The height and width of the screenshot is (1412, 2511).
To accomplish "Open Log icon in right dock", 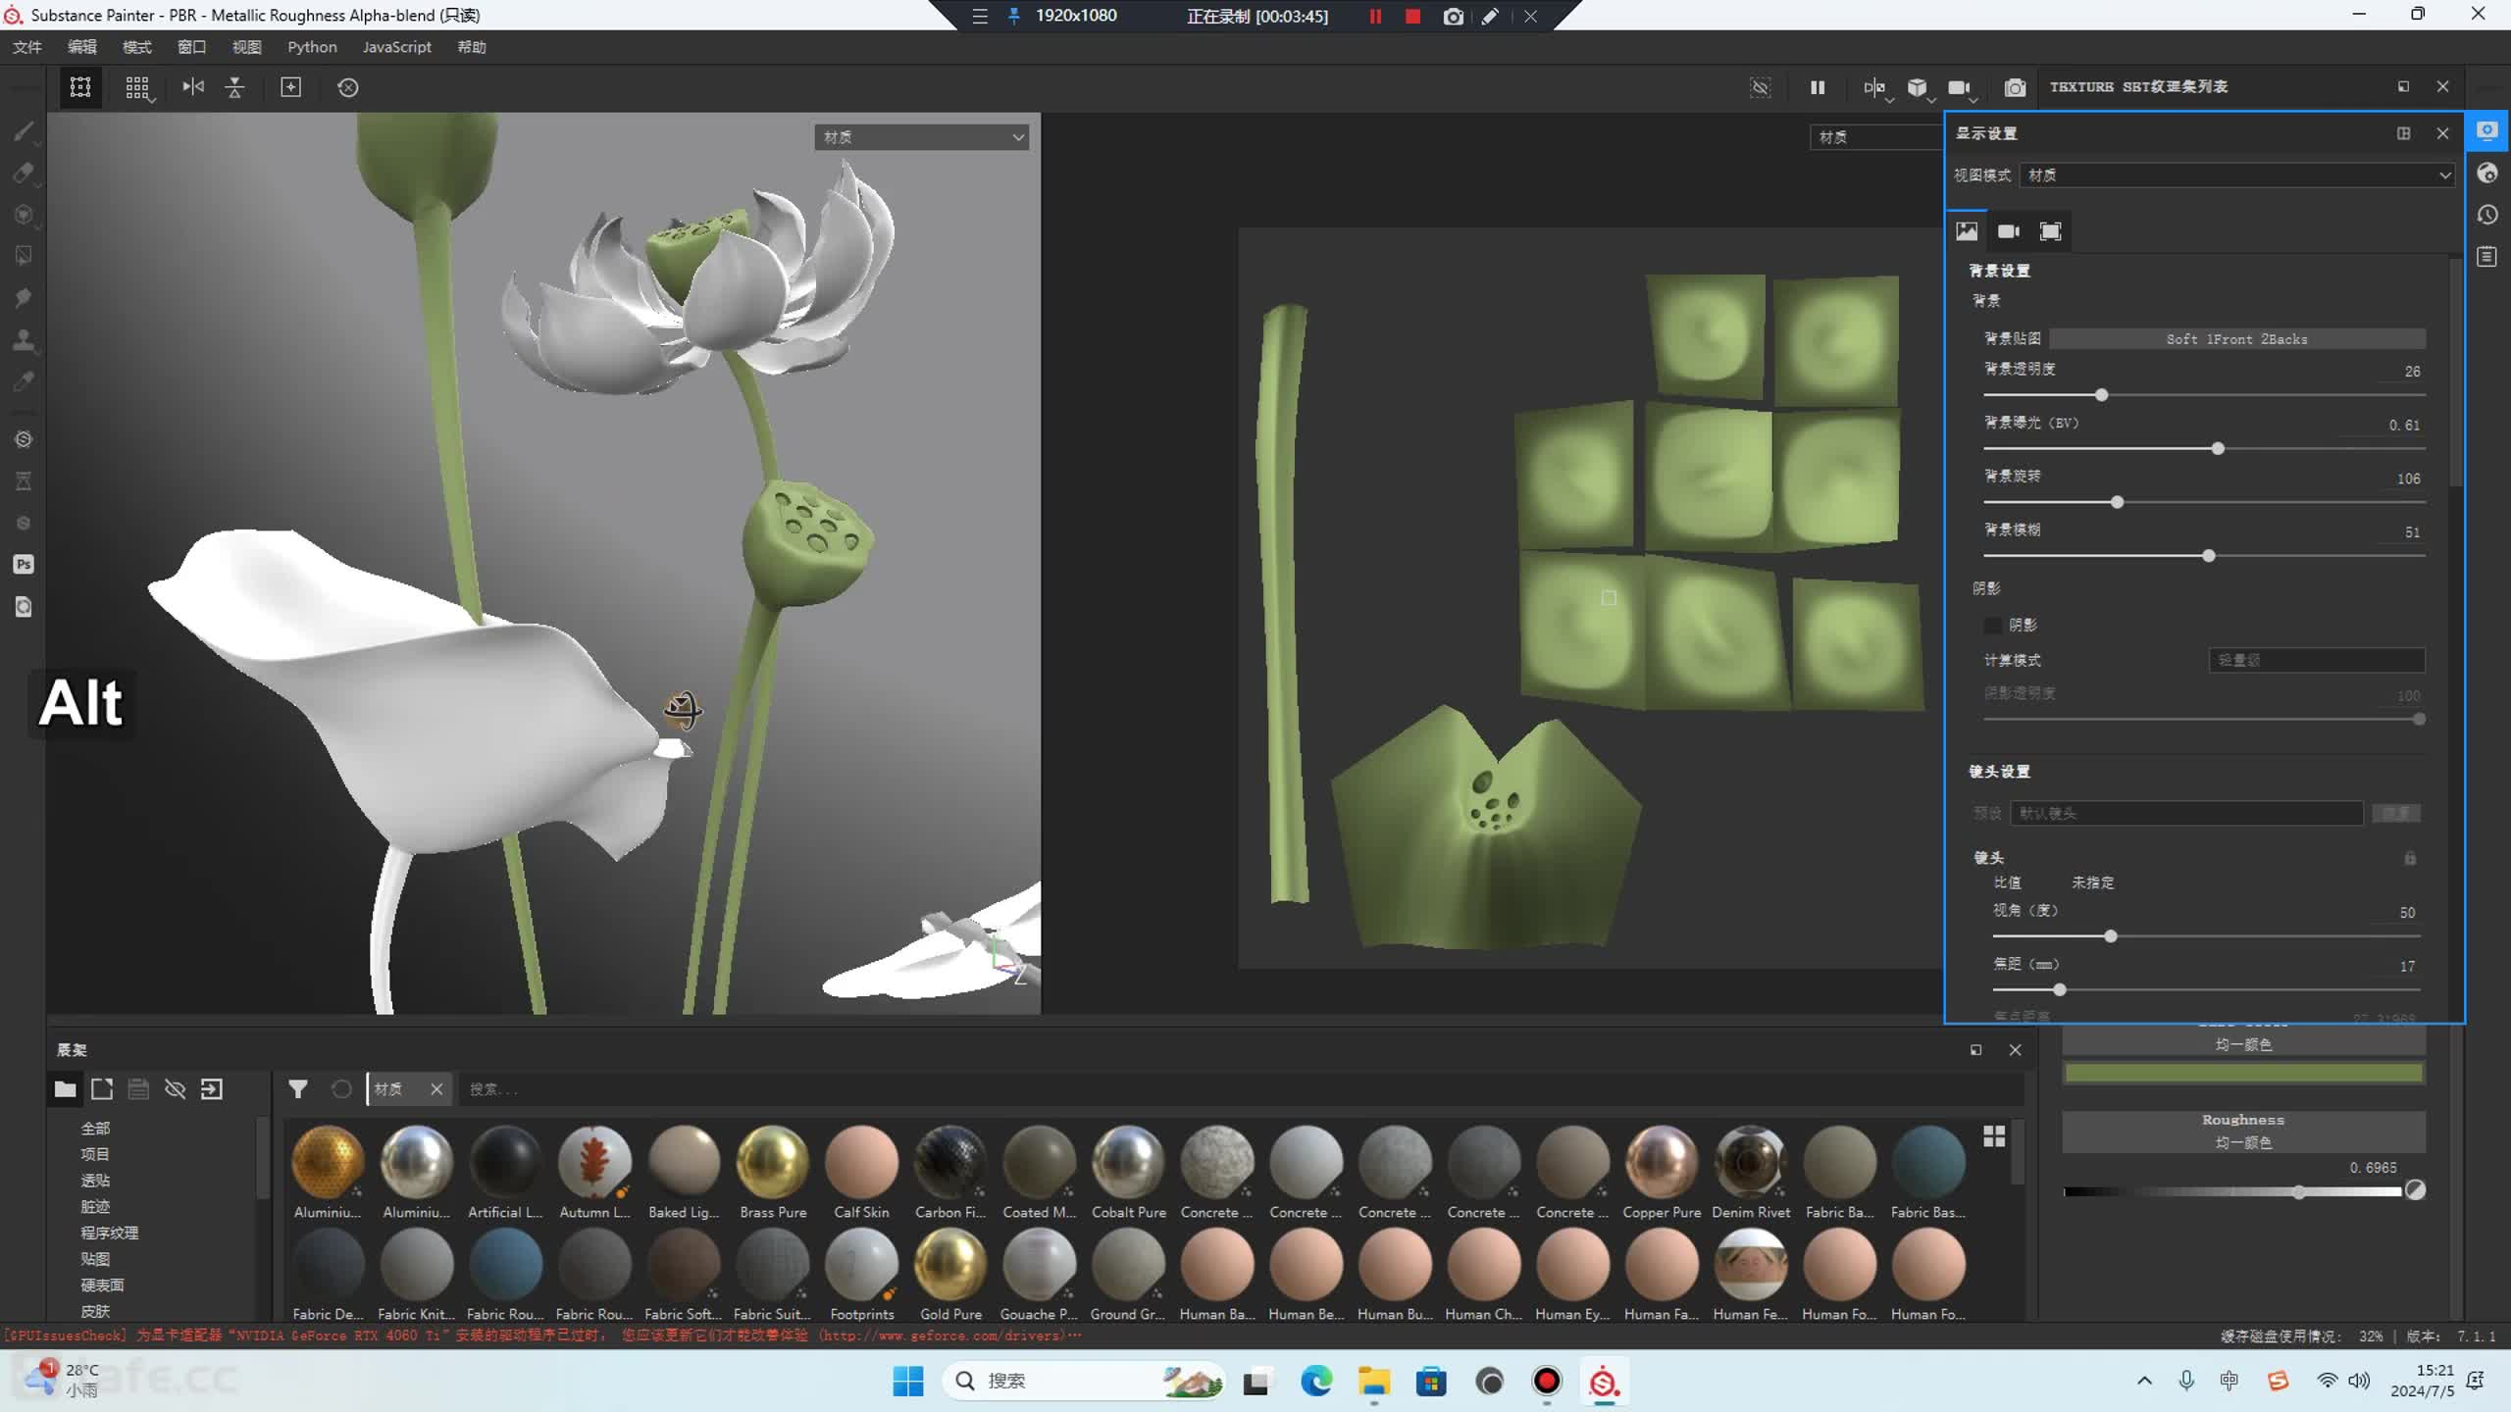I will pos(2486,257).
